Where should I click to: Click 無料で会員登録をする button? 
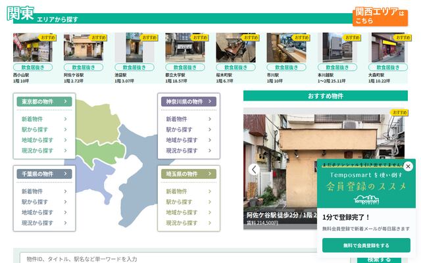click(366, 245)
